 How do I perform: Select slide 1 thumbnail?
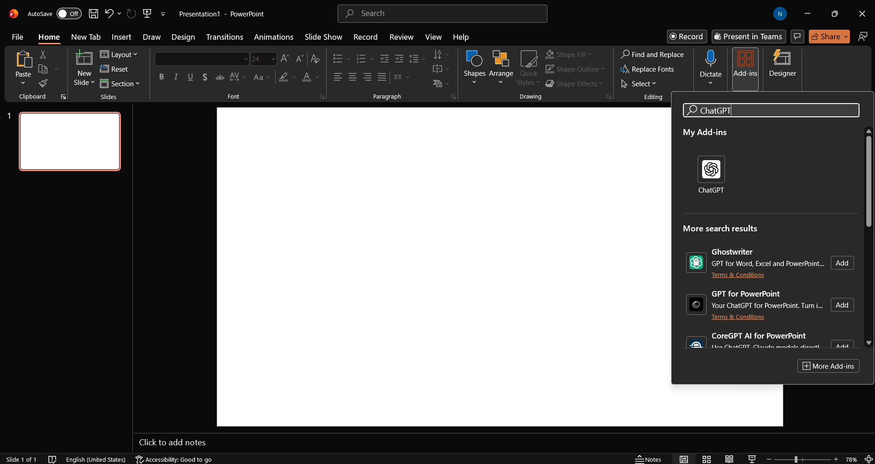coord(70,141)
